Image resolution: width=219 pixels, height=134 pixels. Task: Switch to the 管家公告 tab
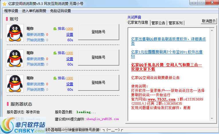(158, 23)
